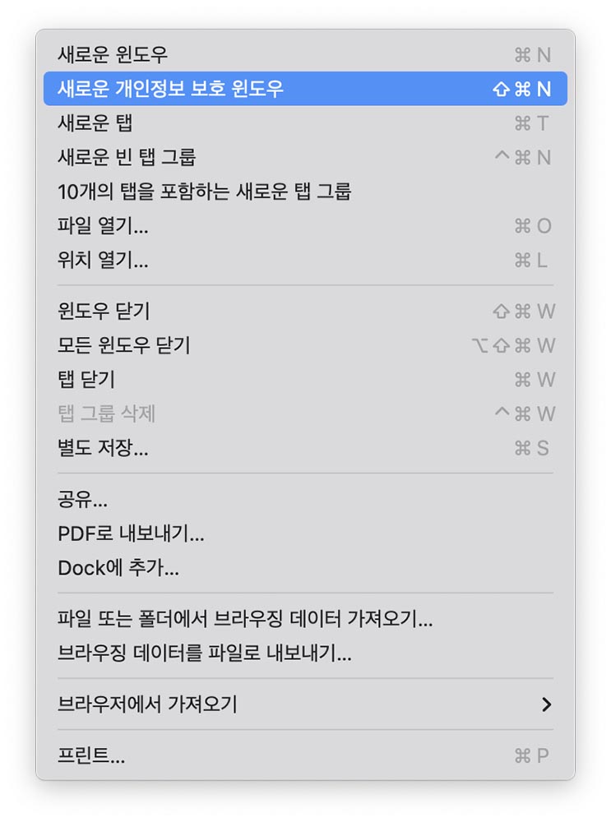Choose 새로운 탭 from the menu
Viewport: 611px width, 822px height.
coord(305,123)
